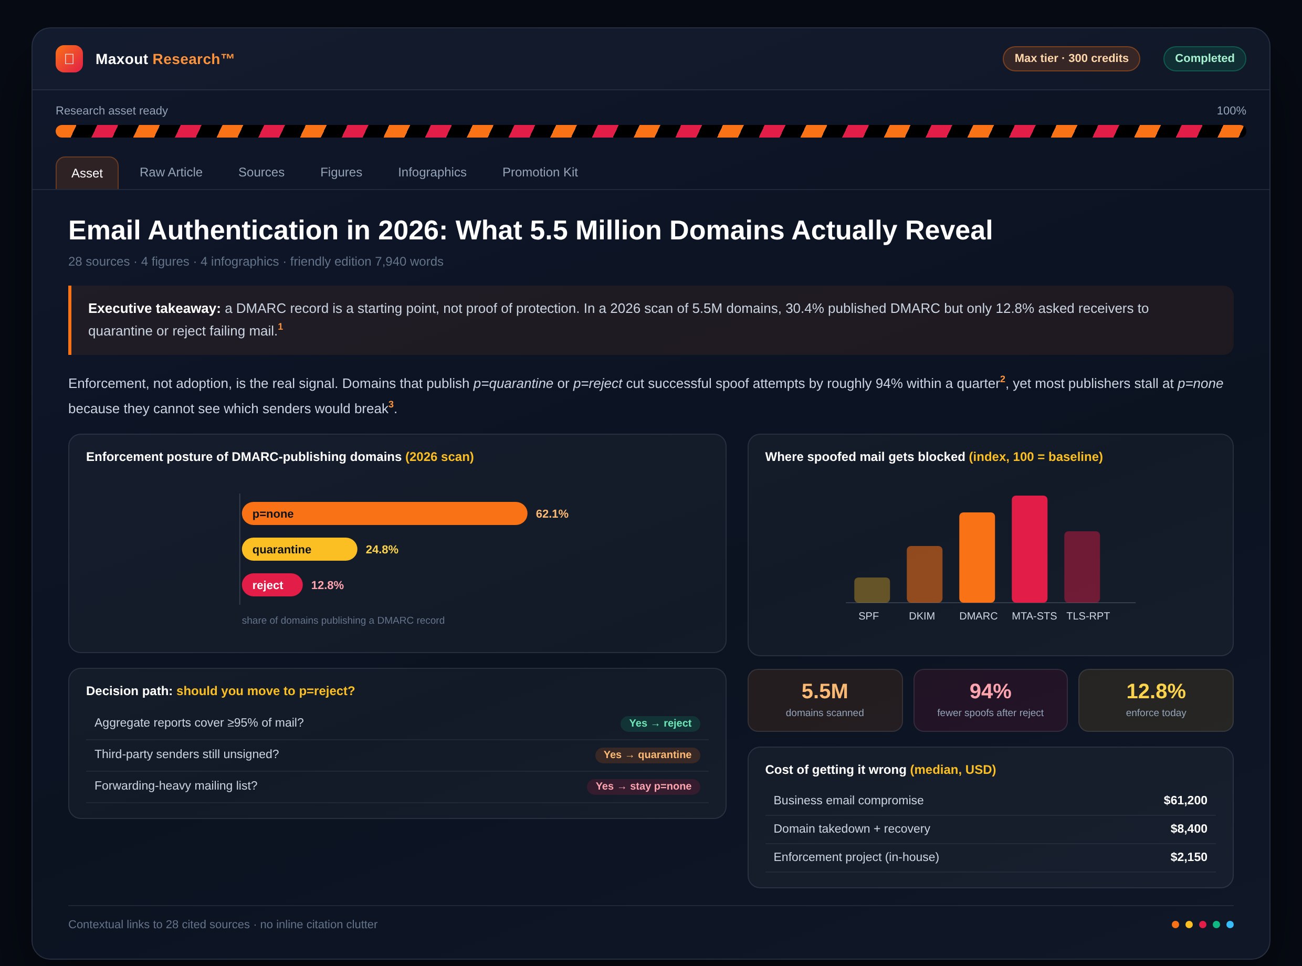Click the p=none bar in enforcement chart

click(385, 513)
